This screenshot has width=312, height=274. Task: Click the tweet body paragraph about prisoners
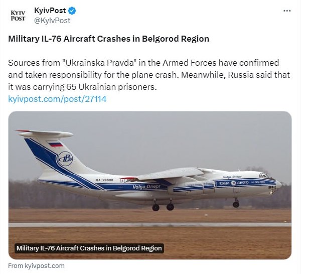[143, 75]
